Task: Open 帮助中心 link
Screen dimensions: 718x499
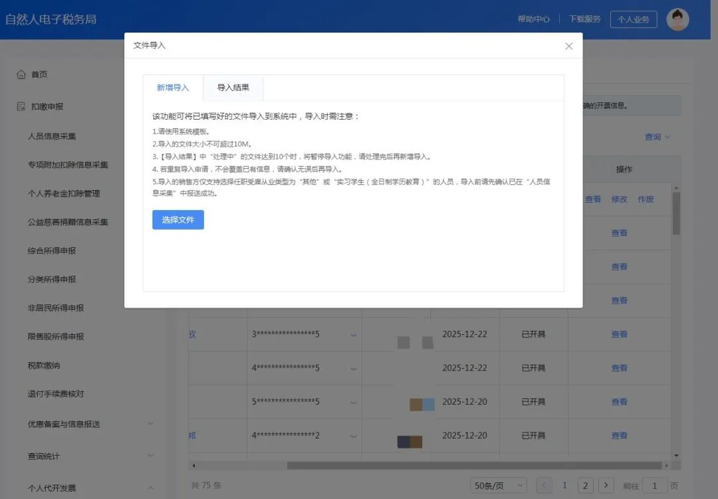Action: pyautogui.click(x=533, y=19)
